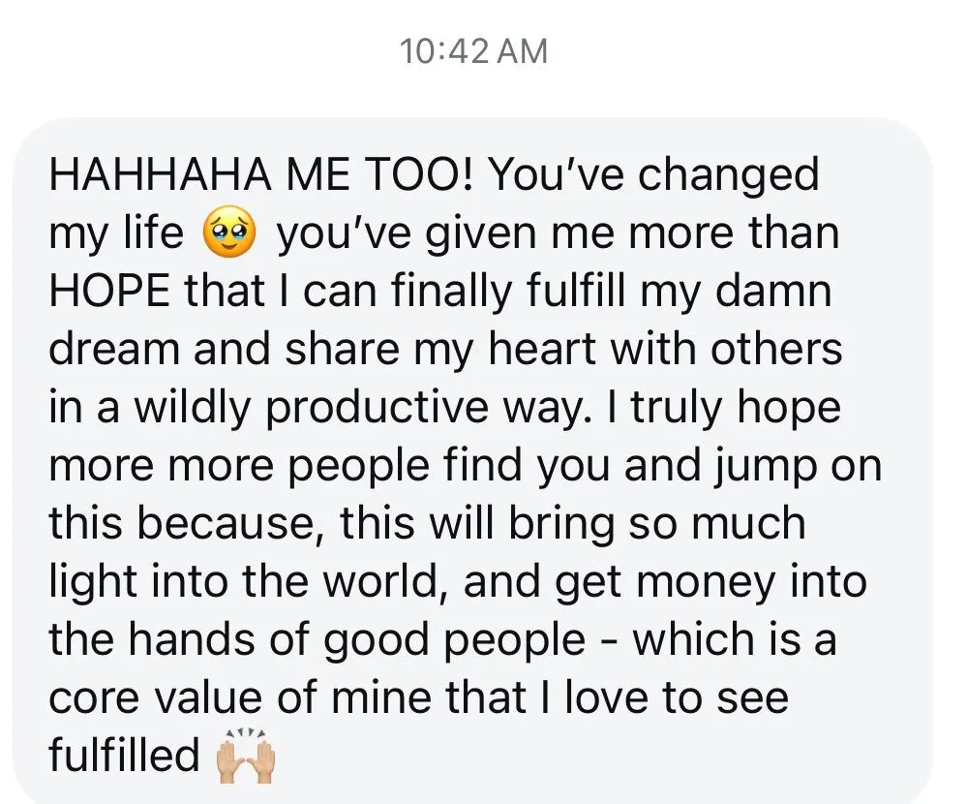
Task: Click the words love to see
Action: click(x=677, y=697)
